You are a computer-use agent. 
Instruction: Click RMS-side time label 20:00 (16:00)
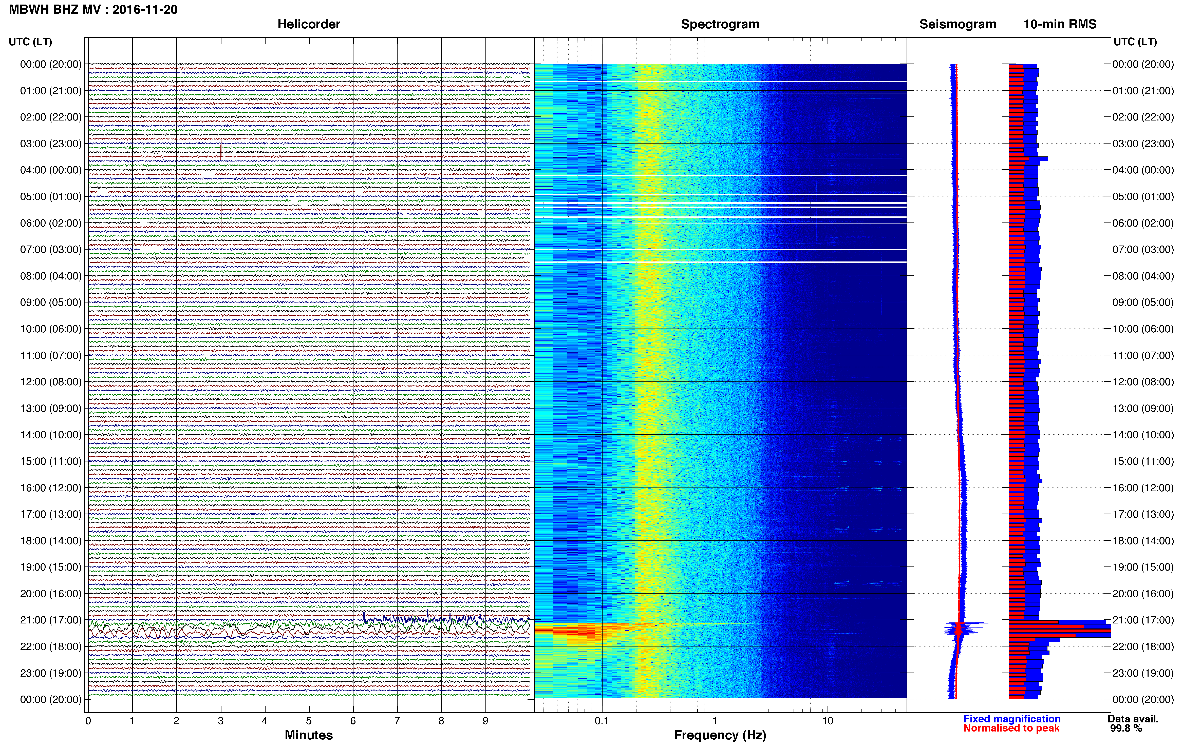click(x=1143, y=594)
